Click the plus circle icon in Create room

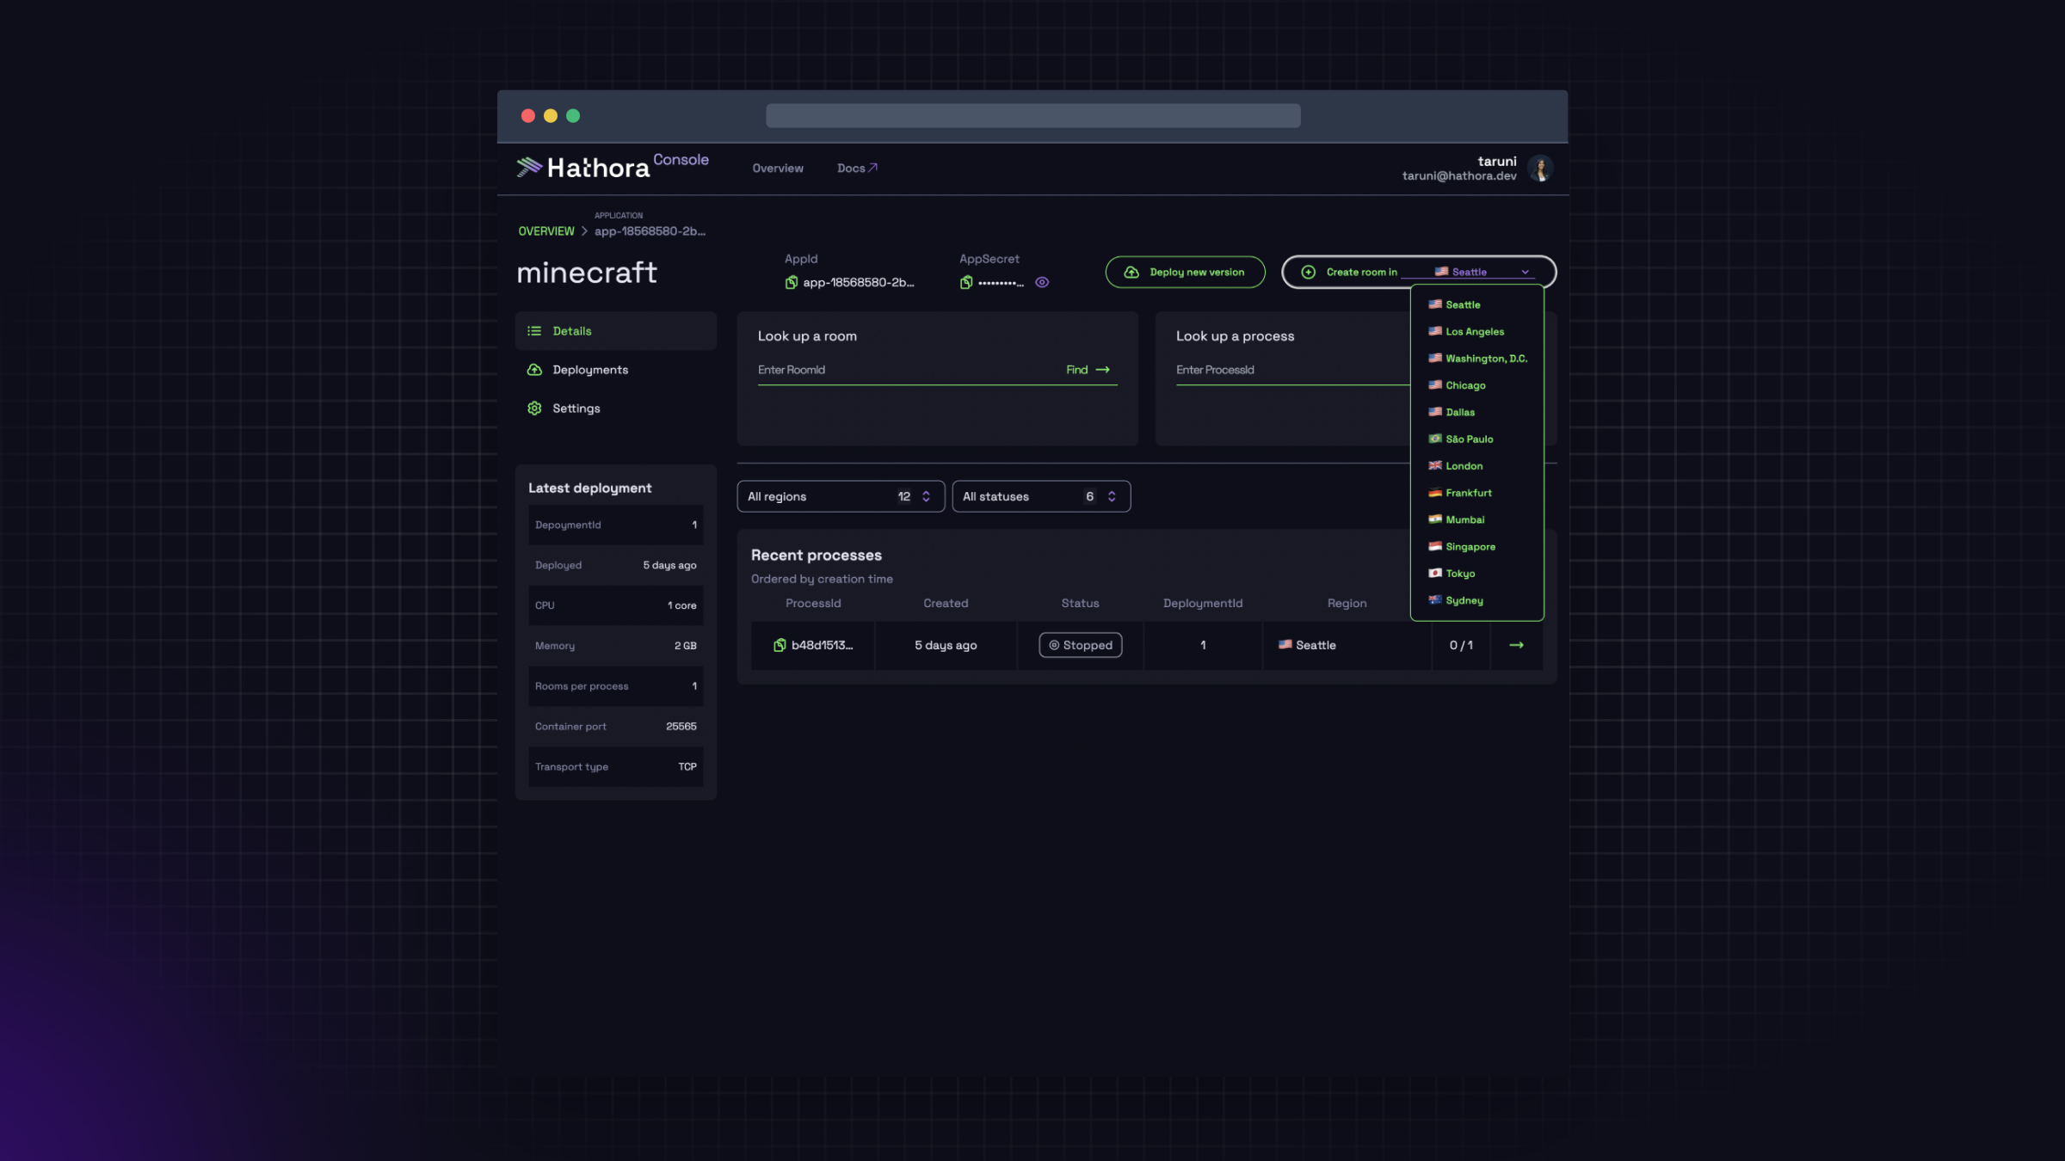coord(1309,272)
